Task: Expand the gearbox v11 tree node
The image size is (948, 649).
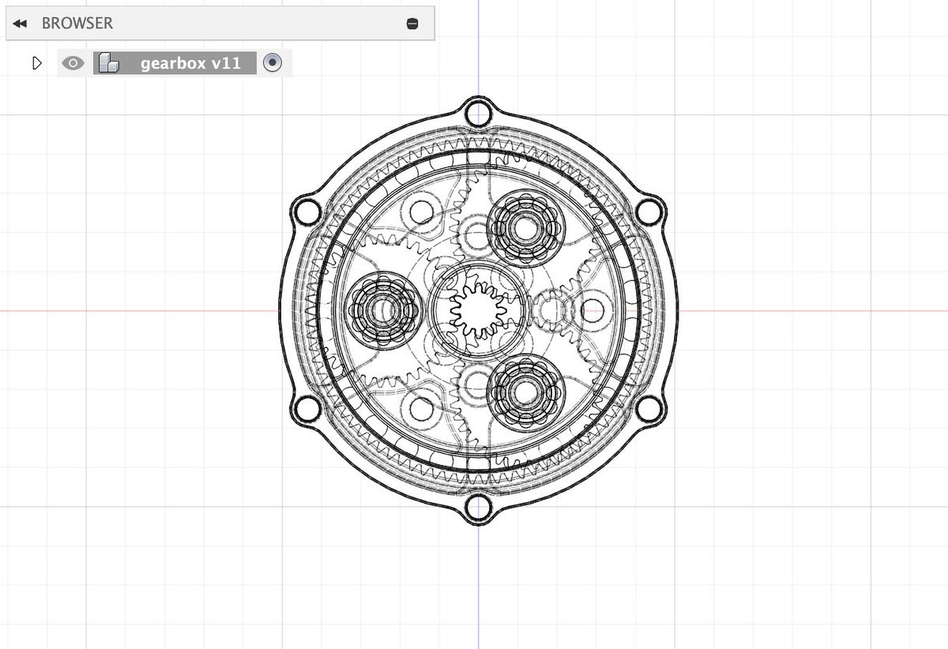Action: (36, 63)
